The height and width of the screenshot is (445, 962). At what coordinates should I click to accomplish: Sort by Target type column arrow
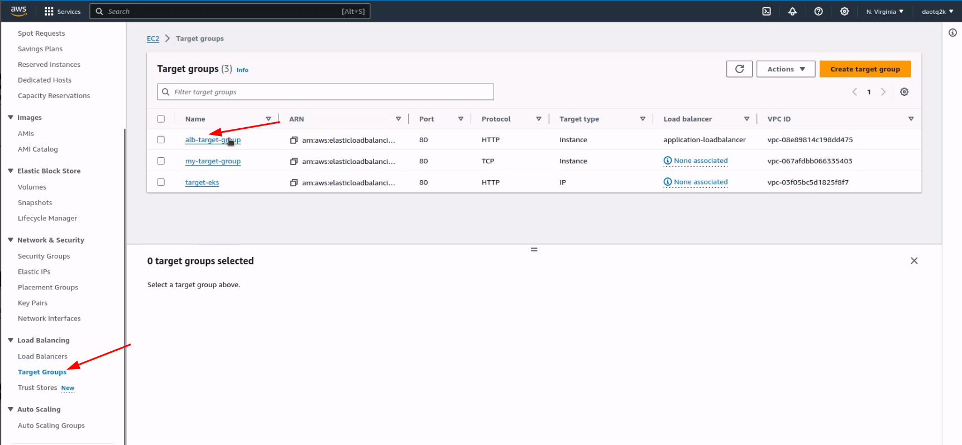[643, 119]
